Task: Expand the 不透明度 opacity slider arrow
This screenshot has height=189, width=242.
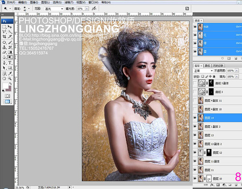Action: 237,71
